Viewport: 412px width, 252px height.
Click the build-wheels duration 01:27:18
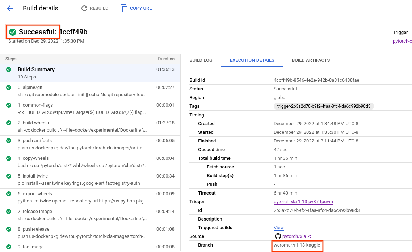pos(165,123)
